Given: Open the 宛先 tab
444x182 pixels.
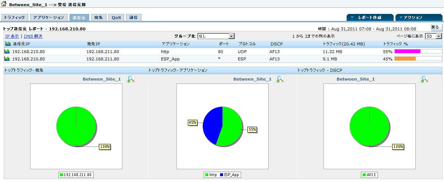Looking at the screenshot, I should tap(98, 18).
